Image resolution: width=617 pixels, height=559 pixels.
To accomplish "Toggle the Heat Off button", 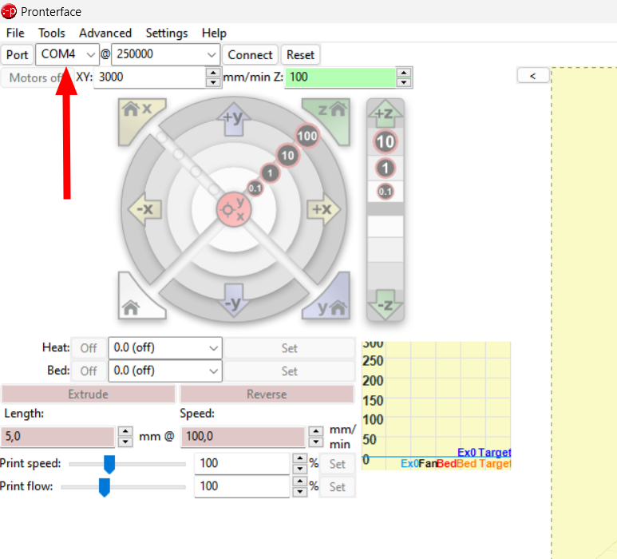I will coord(88,348).
